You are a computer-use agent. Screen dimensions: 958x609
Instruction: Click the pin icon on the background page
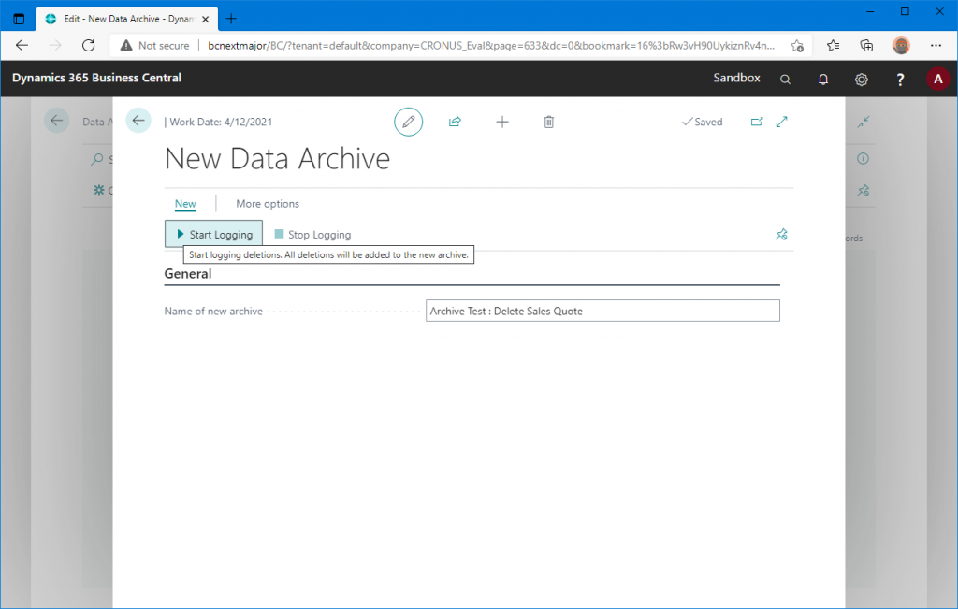tap(863, 191)
